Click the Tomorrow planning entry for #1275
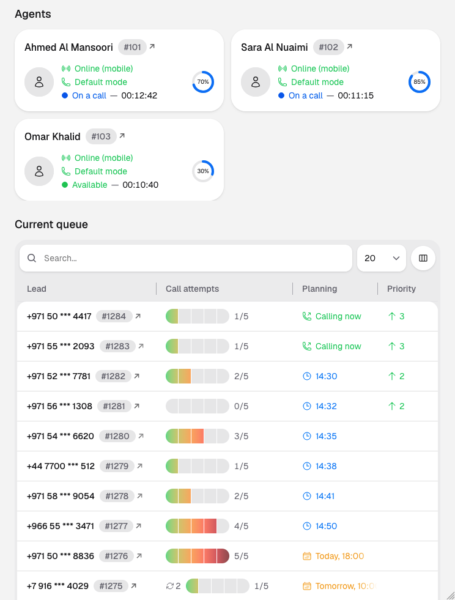Viewport: 455px width, 600px height. (x=339, y=586)
